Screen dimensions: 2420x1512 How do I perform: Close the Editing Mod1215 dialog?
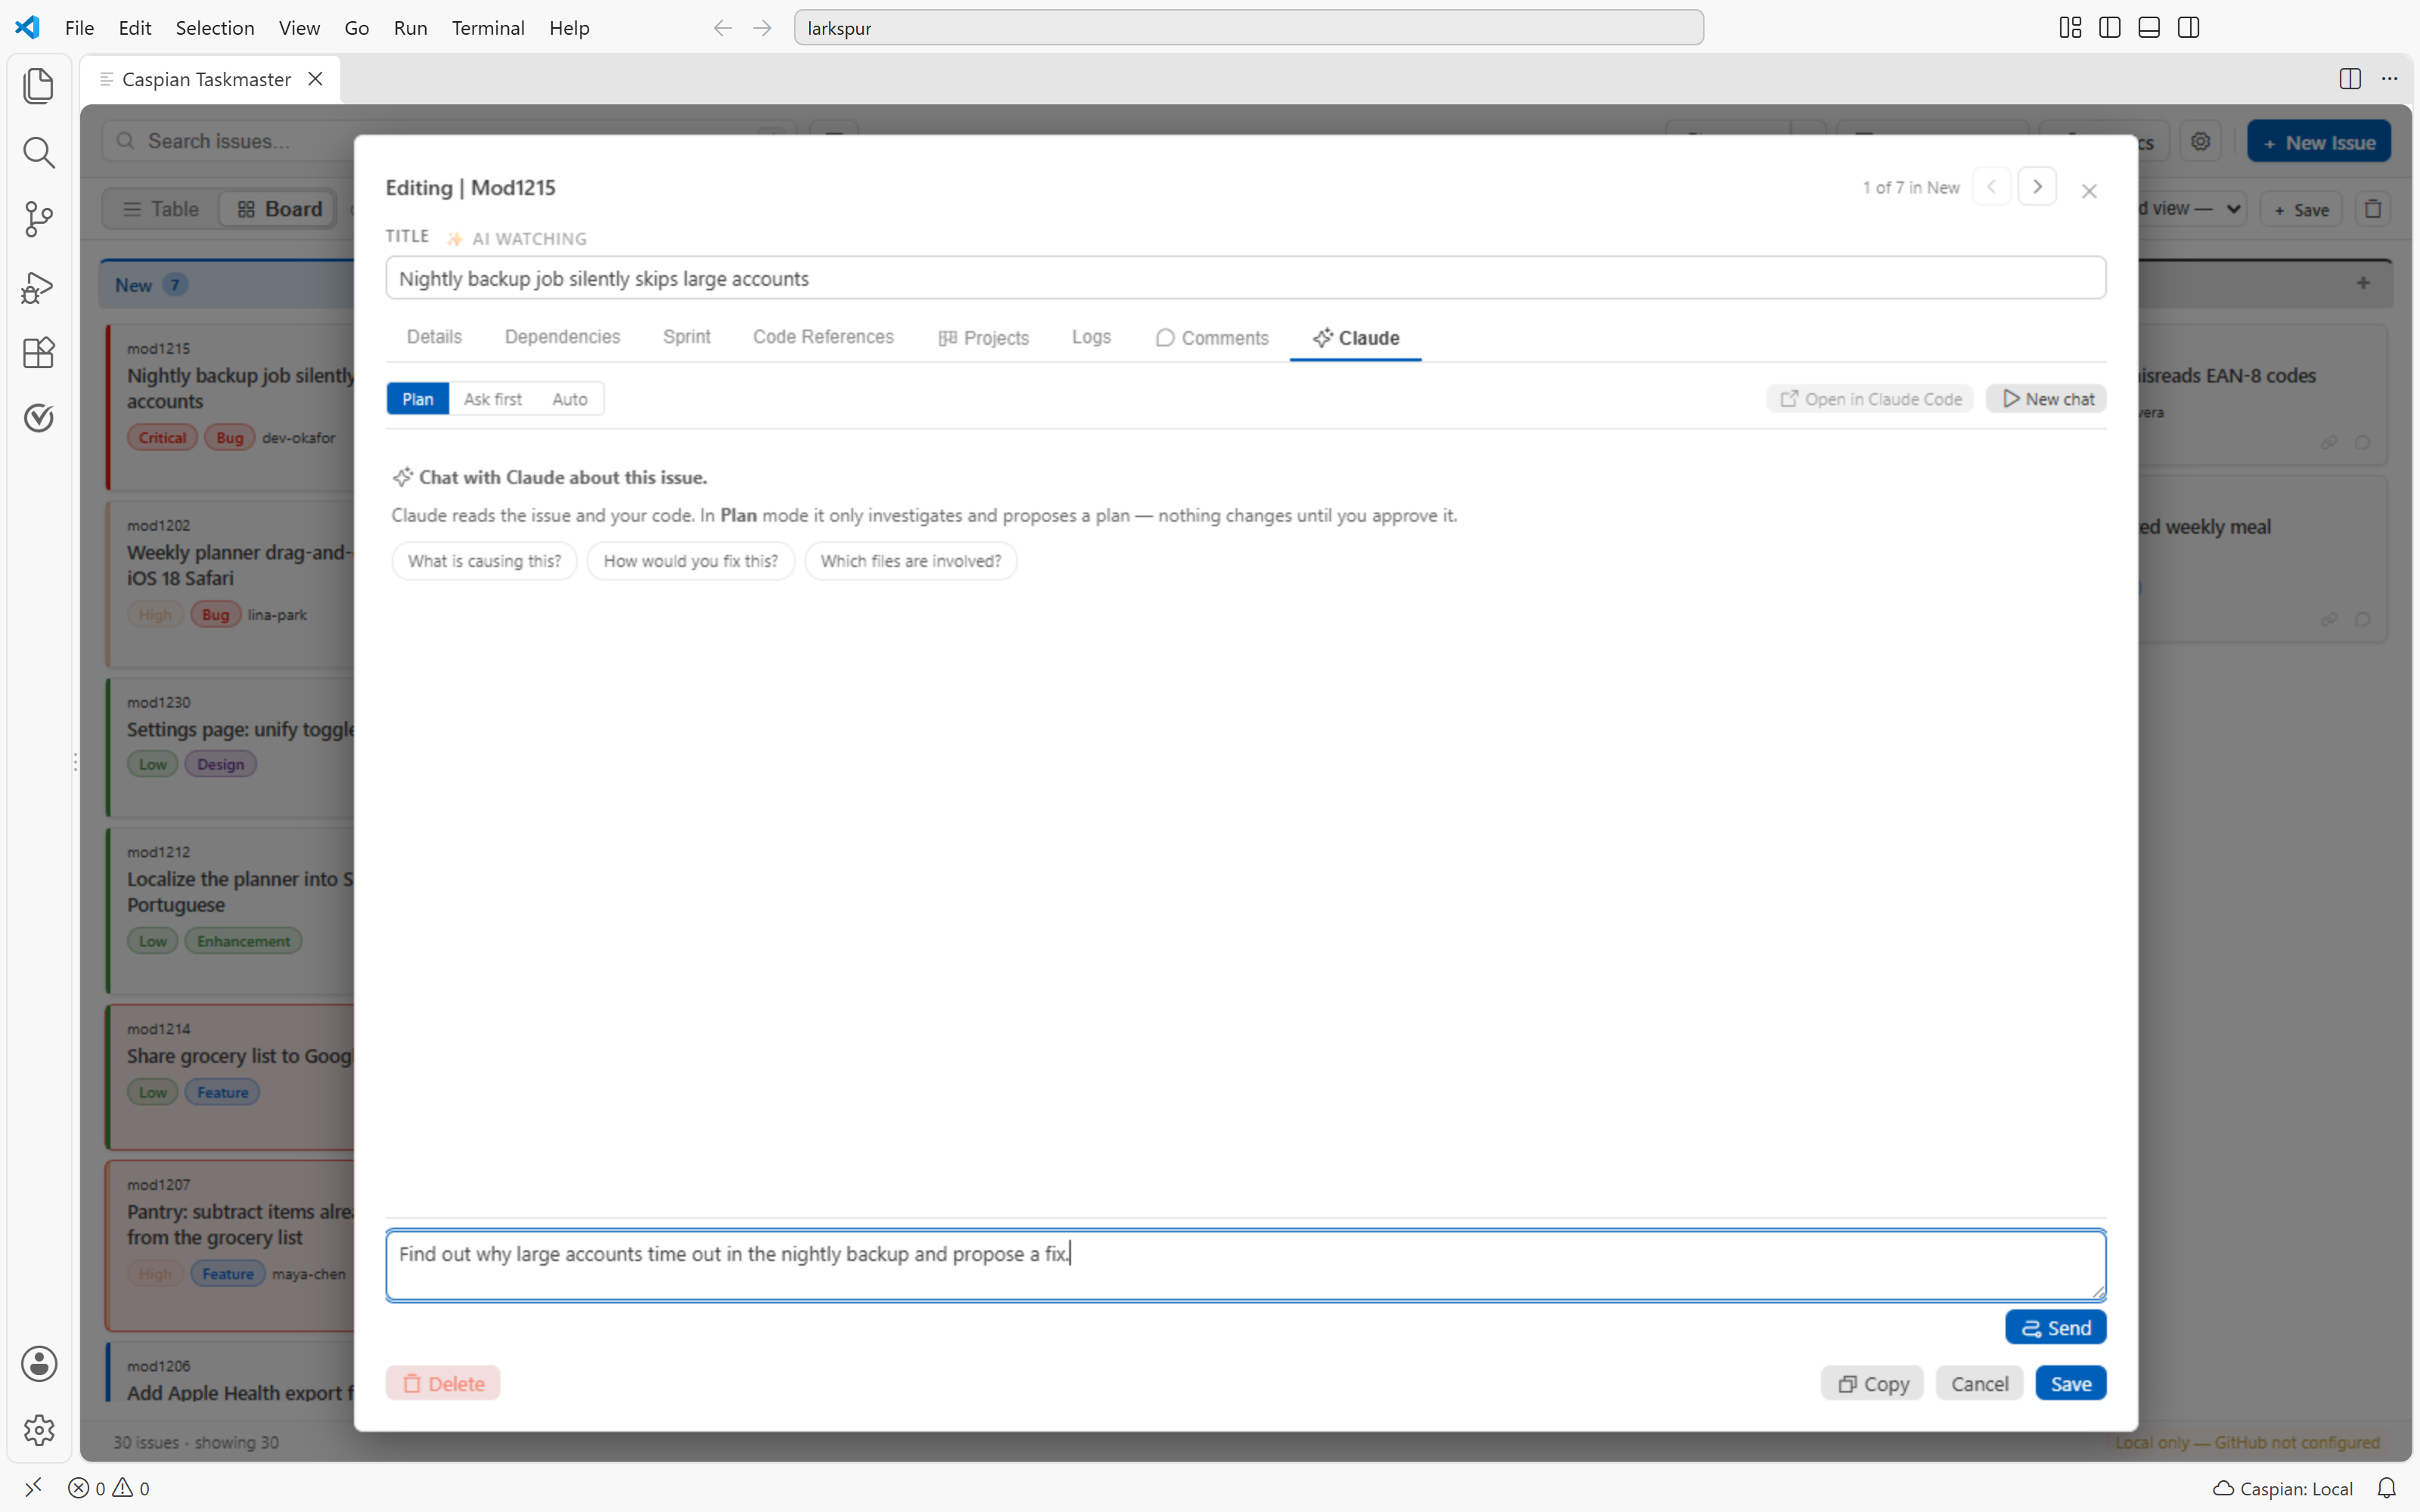pos(2089,191)
